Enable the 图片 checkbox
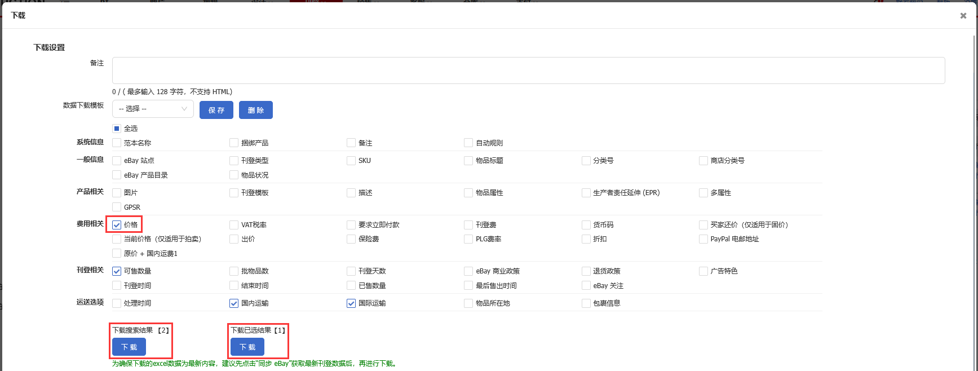This screenshot has width=978, height=371. click(117, 193)
